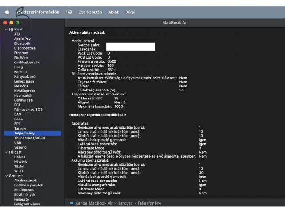Viewport: 285px width, 213px height.
Task: Click Hardver in the path bar
Action: coord(125,203)
